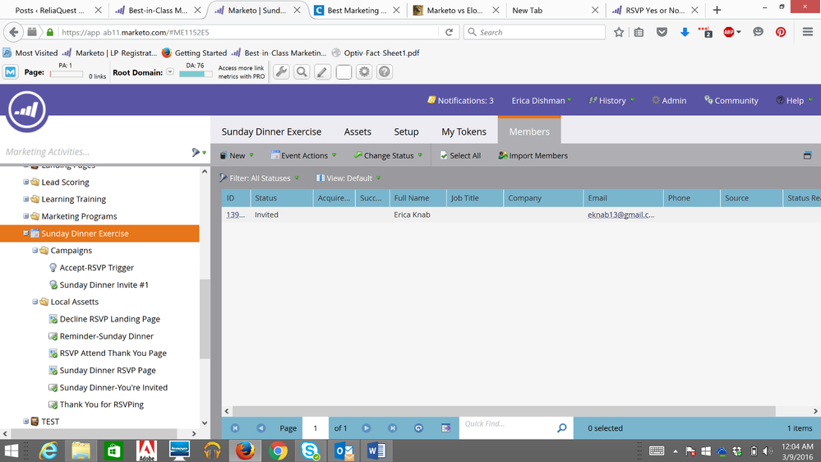Open Accept-RSVP Trigger campaign
The height and width of the screenshot is (462, 821).
[96, 268]
